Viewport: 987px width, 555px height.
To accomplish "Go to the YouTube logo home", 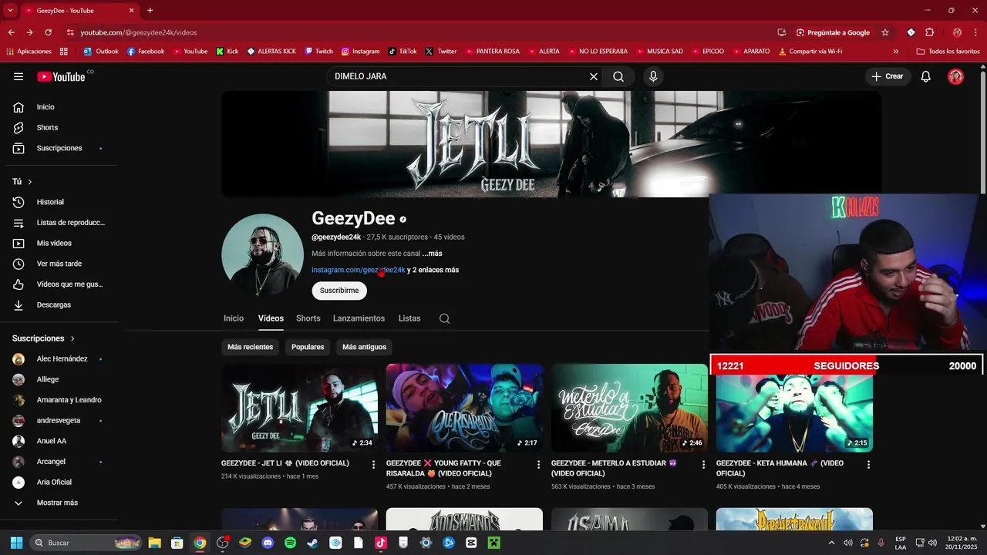I will [61, 76].
